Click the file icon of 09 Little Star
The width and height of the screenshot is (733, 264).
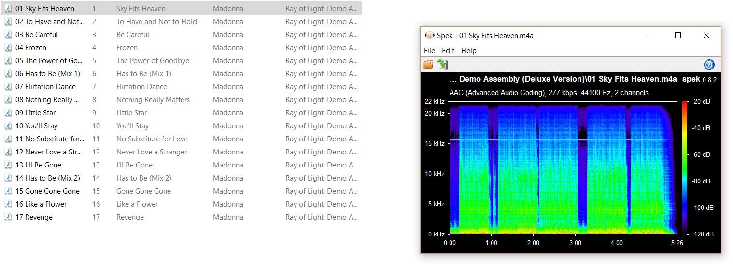point(8,113)
